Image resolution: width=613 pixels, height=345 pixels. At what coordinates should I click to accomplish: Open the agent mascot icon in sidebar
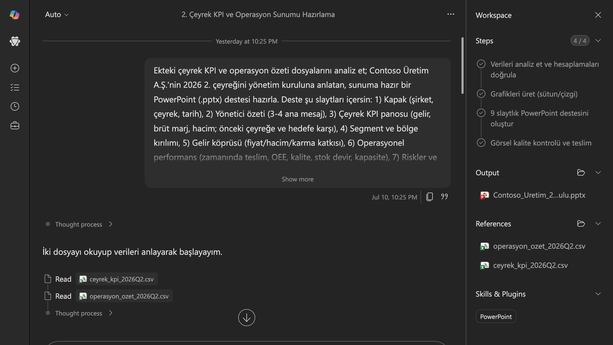coord(15,41)
